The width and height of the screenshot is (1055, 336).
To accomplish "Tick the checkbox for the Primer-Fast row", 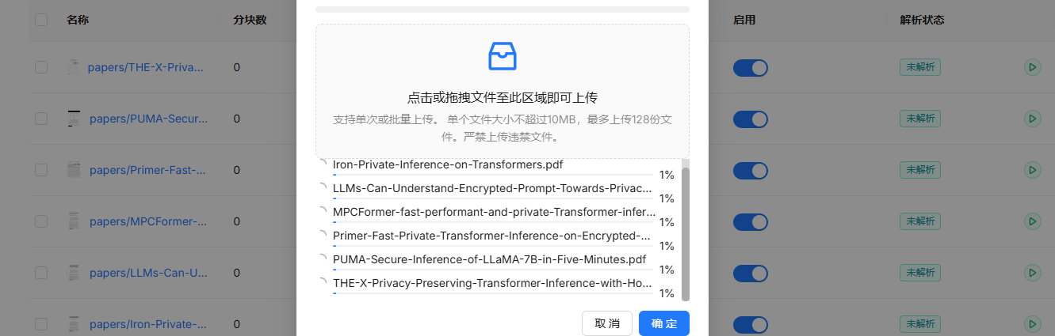I will pyautogui.click(x=41, y=170).
